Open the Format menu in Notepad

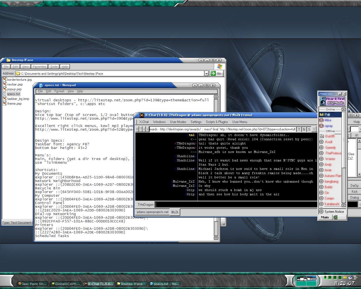(59, 91)
